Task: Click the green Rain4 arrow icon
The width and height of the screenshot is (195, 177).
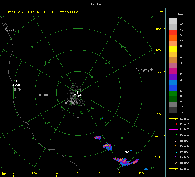Action: (x=173, y=135)
